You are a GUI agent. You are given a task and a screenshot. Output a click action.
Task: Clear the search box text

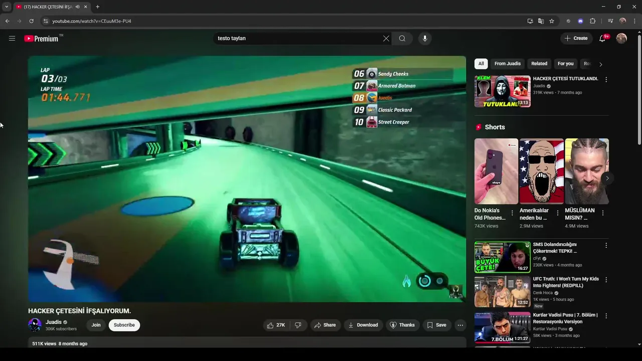(386, 38)
